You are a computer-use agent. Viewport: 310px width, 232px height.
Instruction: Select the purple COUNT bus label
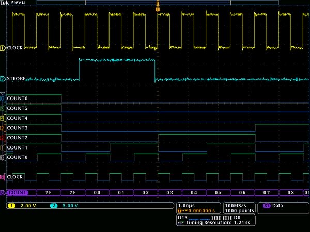(17, 193)
